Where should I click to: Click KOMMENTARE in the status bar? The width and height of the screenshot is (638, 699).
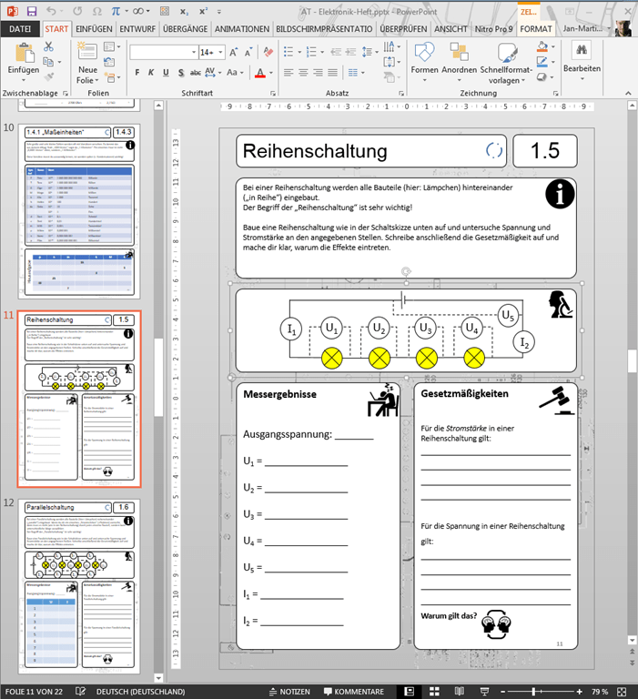coord(353,692)
